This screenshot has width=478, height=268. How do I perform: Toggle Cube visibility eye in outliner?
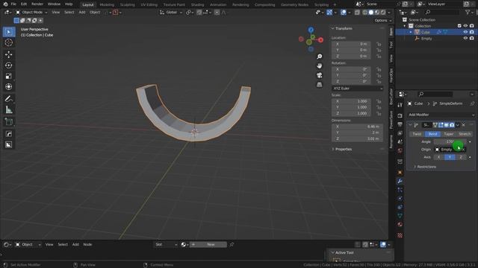pos(465,32)
